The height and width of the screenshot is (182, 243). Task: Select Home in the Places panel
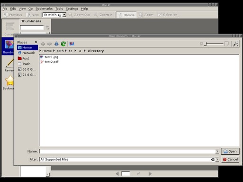point(28,47)
